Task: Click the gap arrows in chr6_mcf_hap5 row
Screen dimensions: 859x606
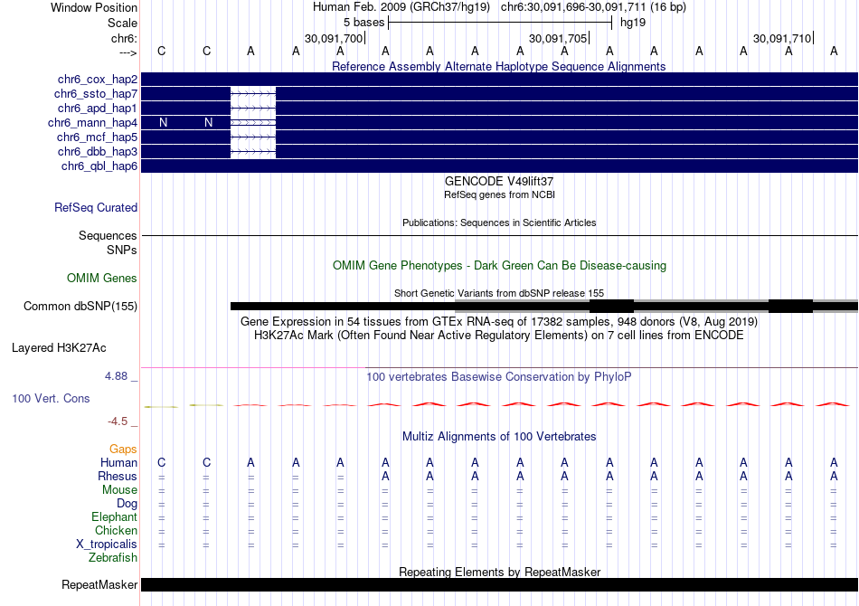Action: pyautogui.click(x=253, y=137)
